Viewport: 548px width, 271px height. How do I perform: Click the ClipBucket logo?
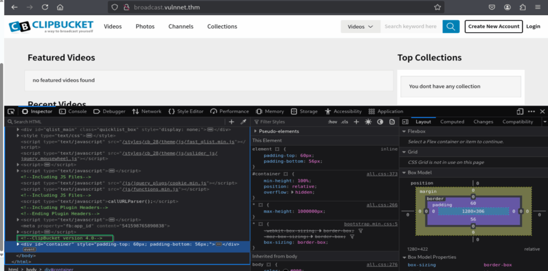point(51,26)
